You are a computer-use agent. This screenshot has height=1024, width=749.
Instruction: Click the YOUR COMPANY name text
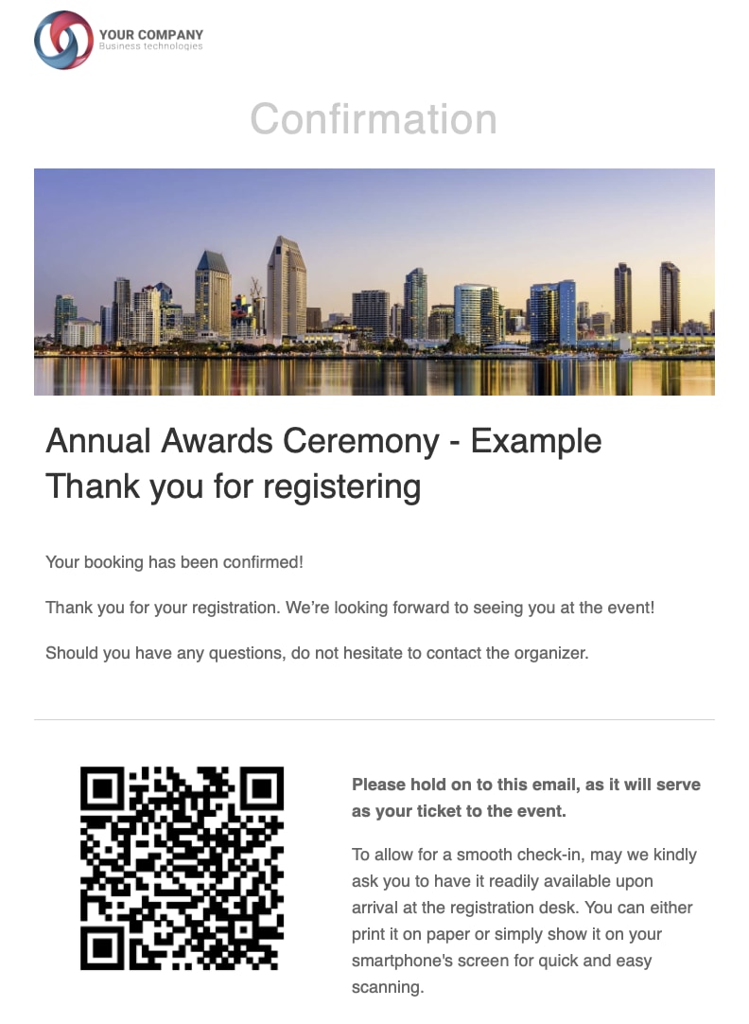150,35
